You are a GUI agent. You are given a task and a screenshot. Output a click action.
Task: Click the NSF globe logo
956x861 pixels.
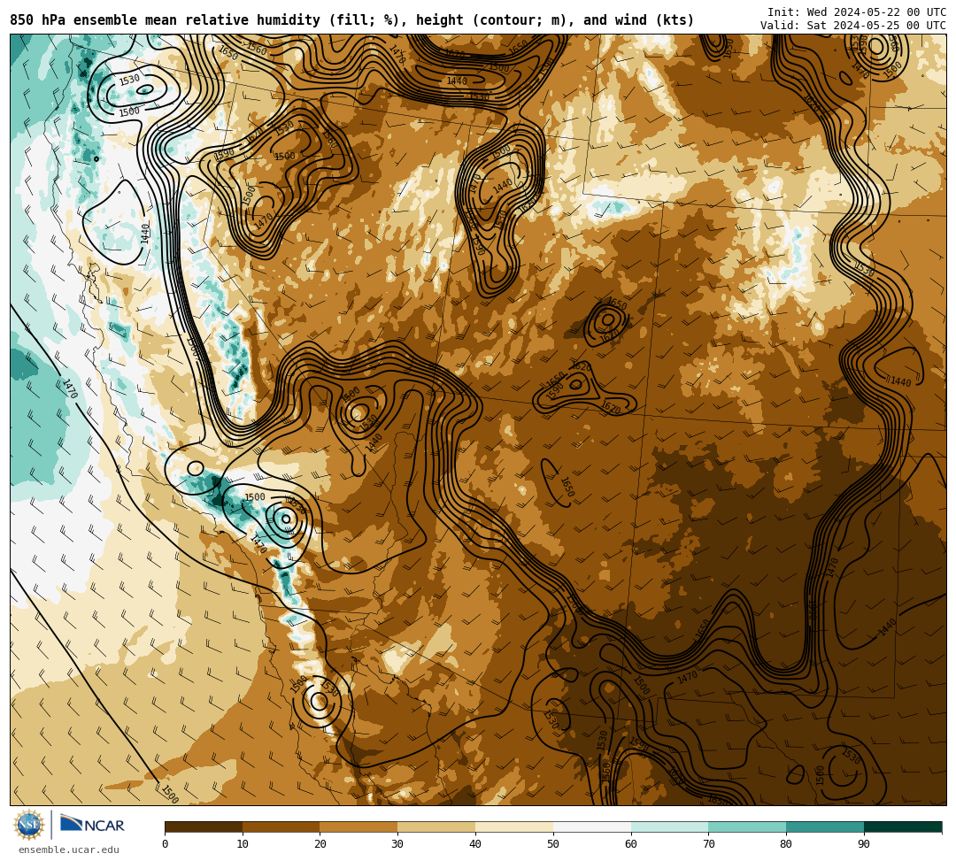pos(29,825)
